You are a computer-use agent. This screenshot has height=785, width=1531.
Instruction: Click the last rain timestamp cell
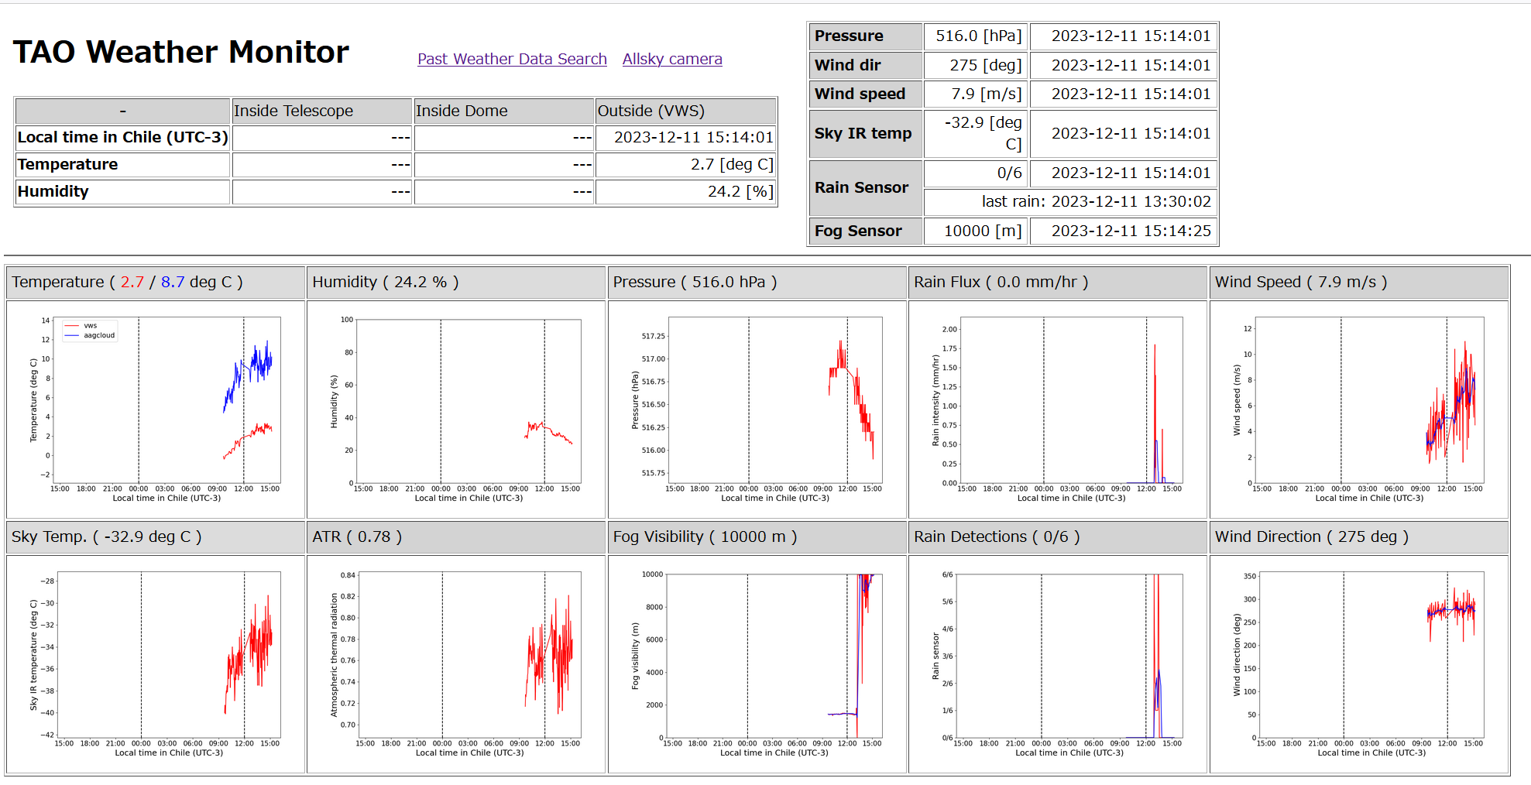tap(1095, 201)
